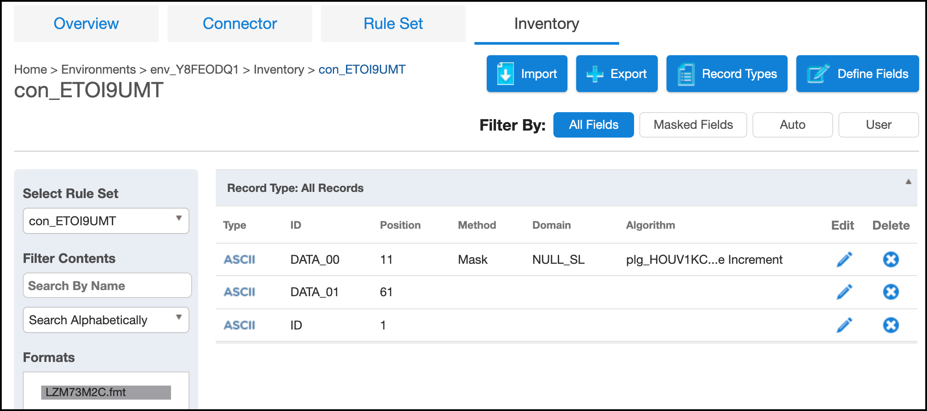Filter by All Fields
Viewport: 927px width, 411px height.
pyautogui.click(x=593, y=125)
